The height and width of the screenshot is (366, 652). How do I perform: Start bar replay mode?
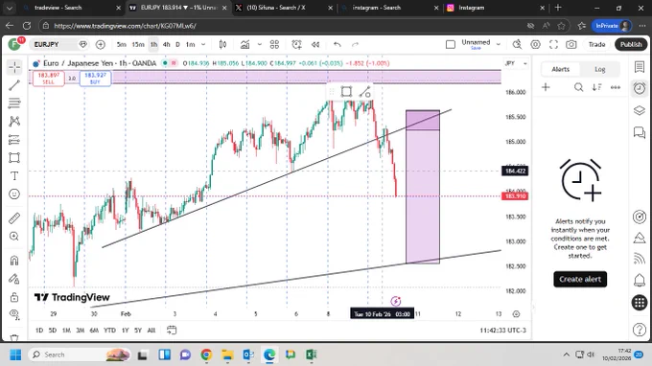pos(315,44)
